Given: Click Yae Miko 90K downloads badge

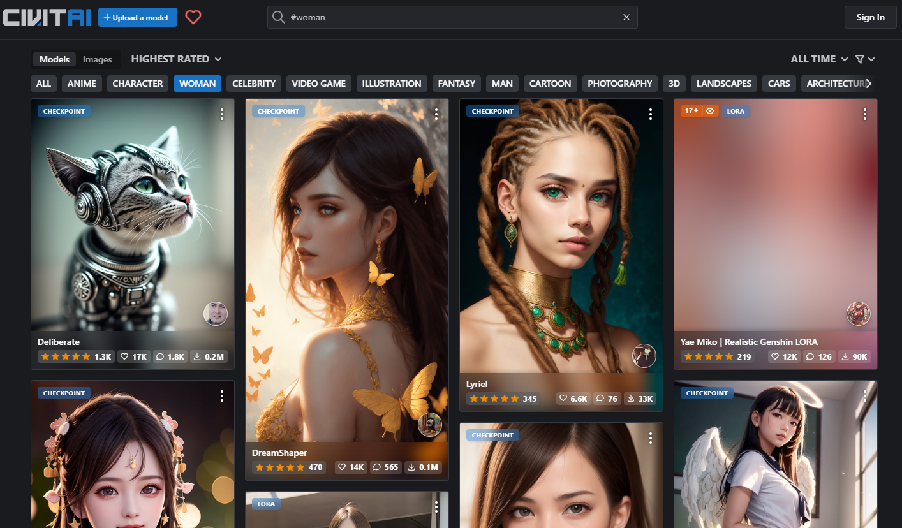Looking at the screenshot, I should [x=854, y=356].
